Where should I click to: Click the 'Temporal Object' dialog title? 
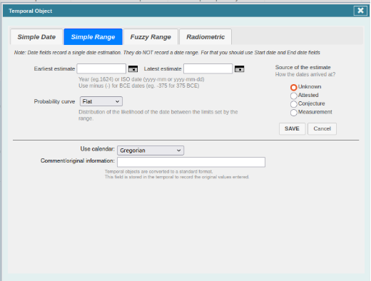(x=31, y=11)
